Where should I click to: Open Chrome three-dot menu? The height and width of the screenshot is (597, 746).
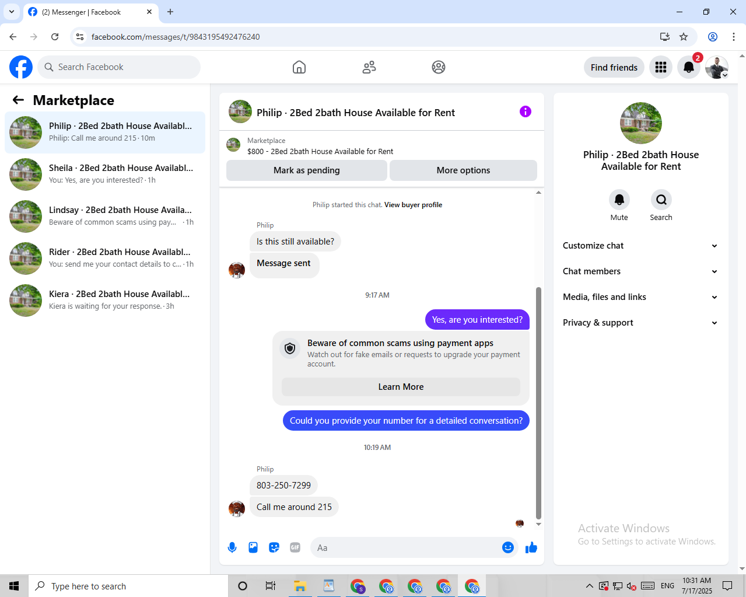734,37
